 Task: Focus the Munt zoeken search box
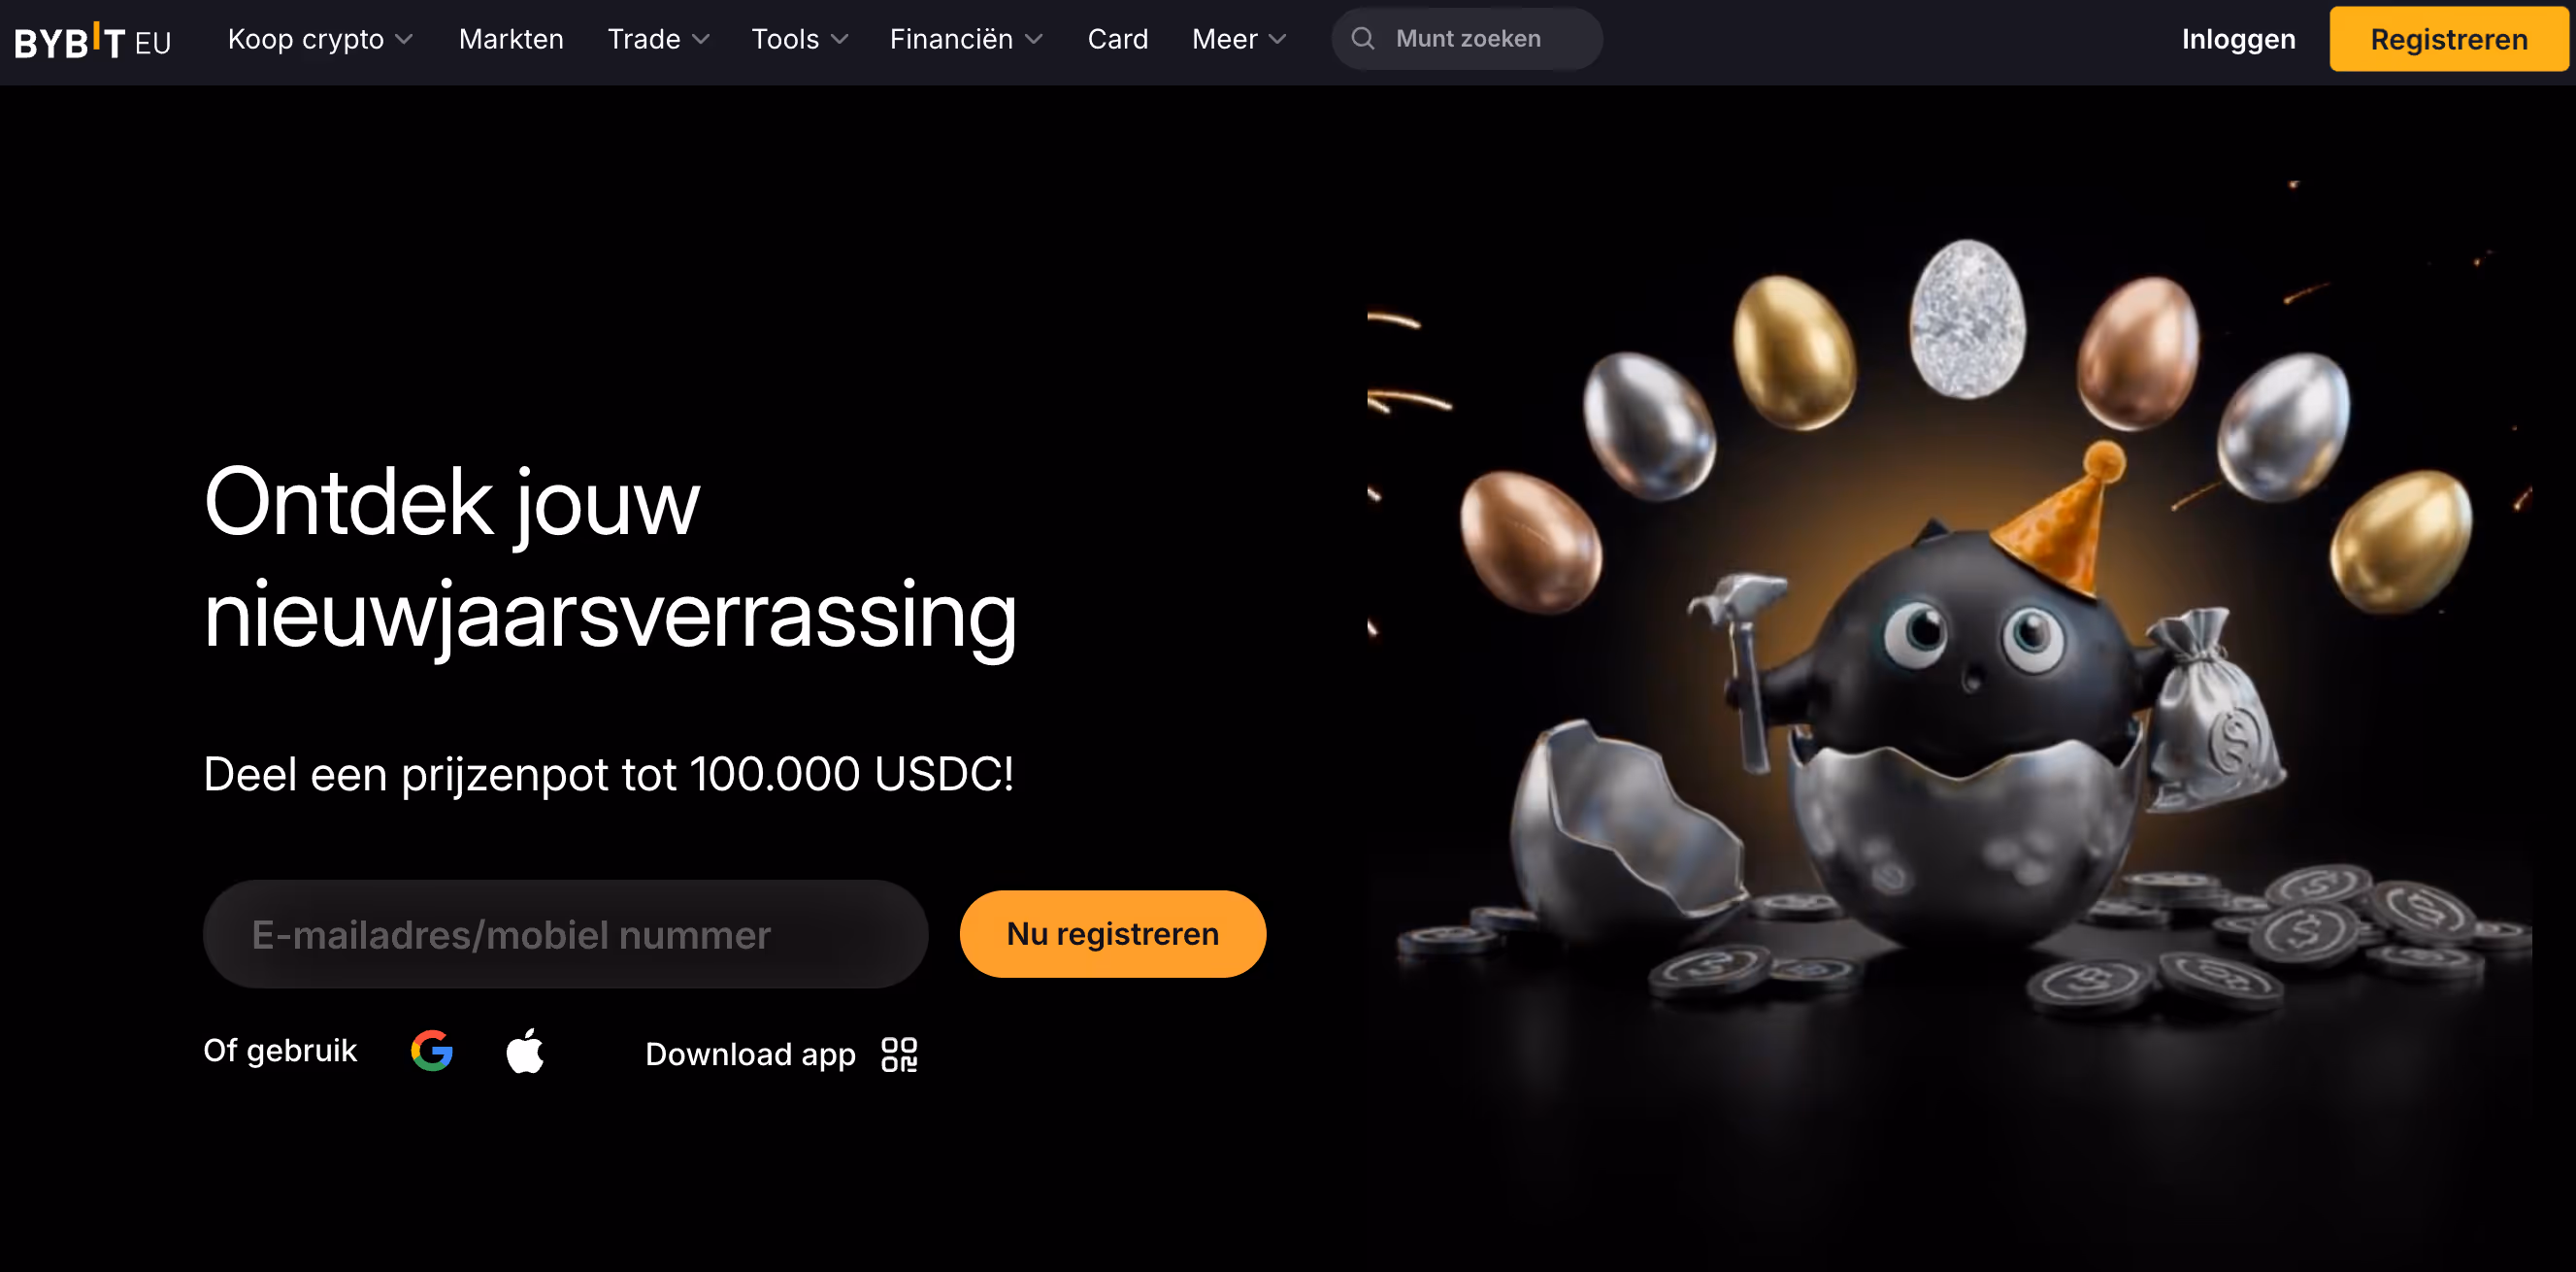coord(1467,39)
